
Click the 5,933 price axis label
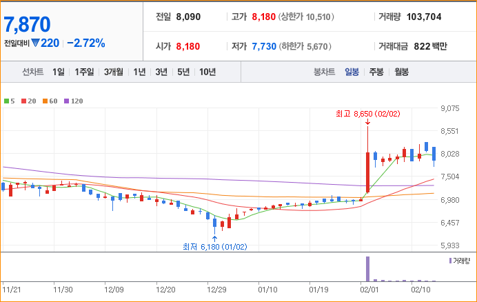pos(450,245)
